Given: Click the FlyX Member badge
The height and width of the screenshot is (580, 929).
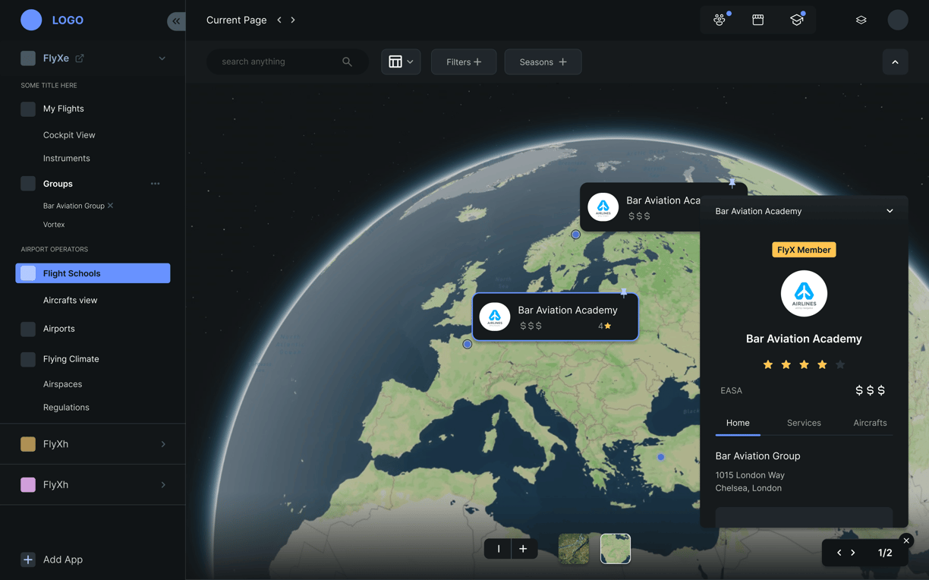Looking at the screenshot, I should pos(804,250).
